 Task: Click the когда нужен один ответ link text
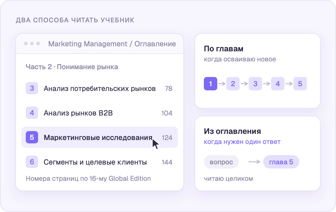click(x=242, y=142)
